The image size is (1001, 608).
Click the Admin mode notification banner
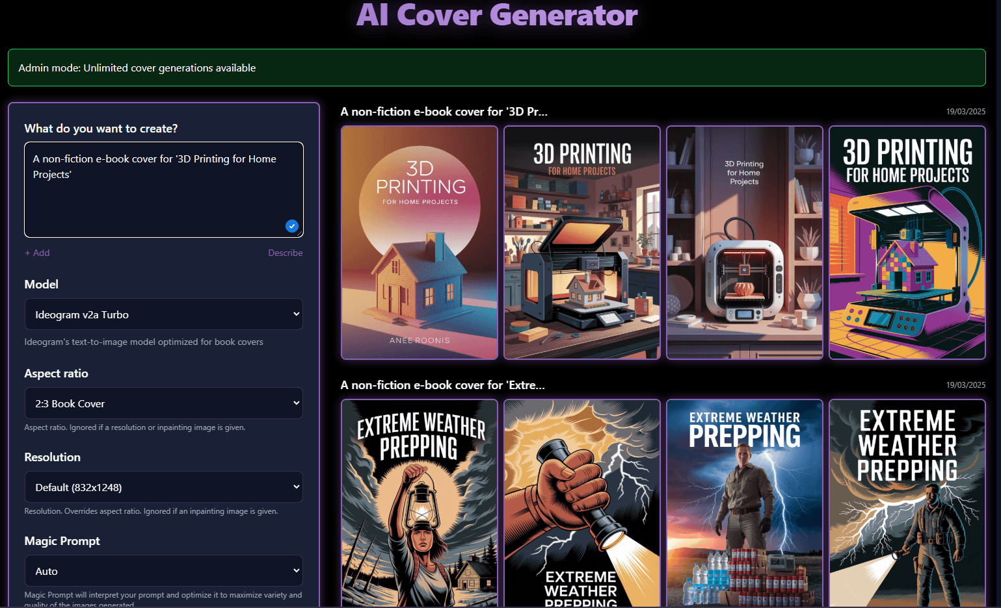[496, 68]
